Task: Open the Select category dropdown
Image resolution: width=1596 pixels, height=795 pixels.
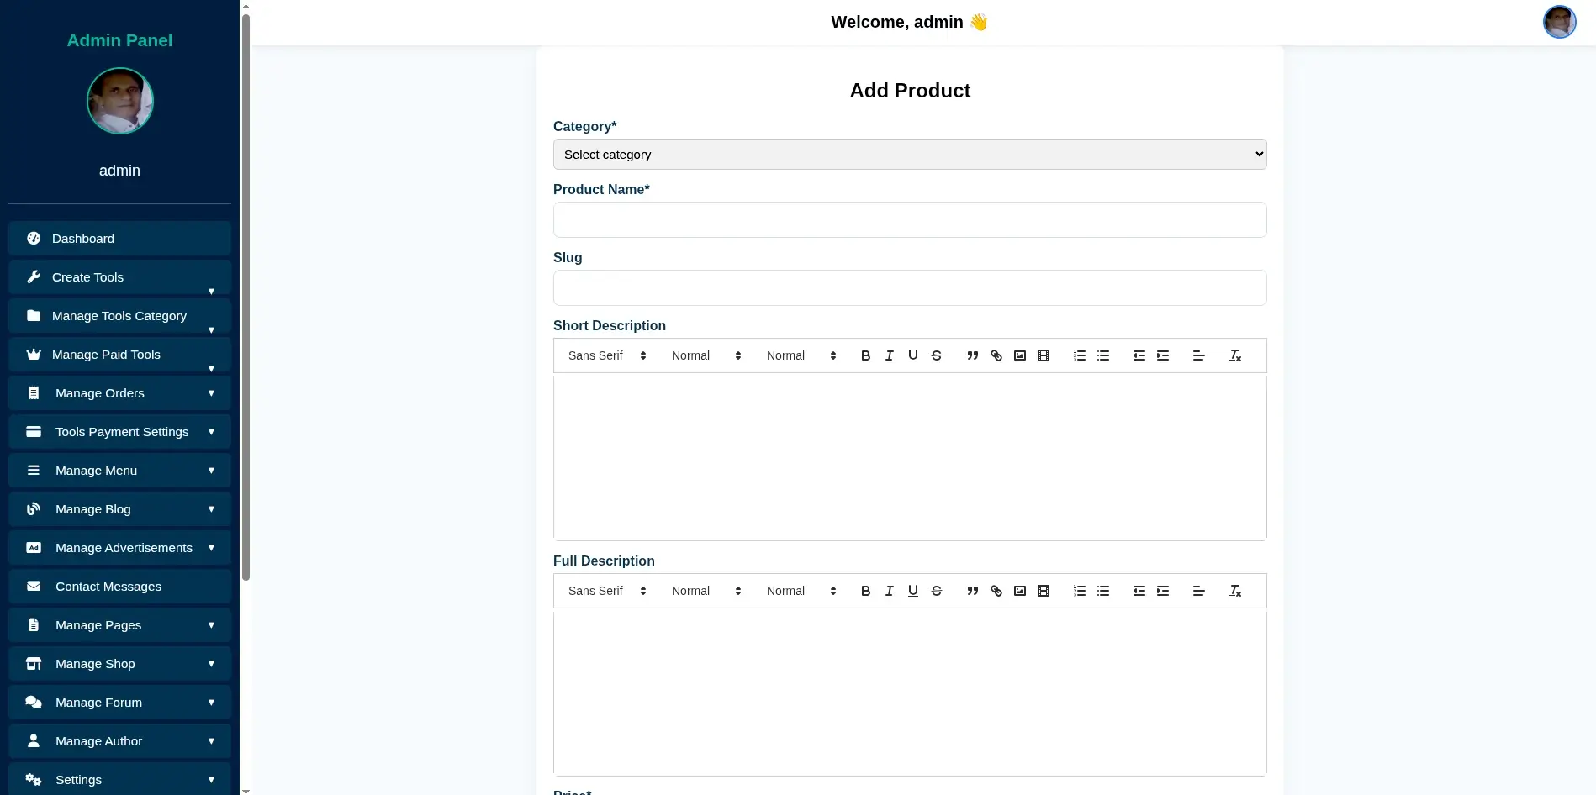Action: [x=909, y=154]
